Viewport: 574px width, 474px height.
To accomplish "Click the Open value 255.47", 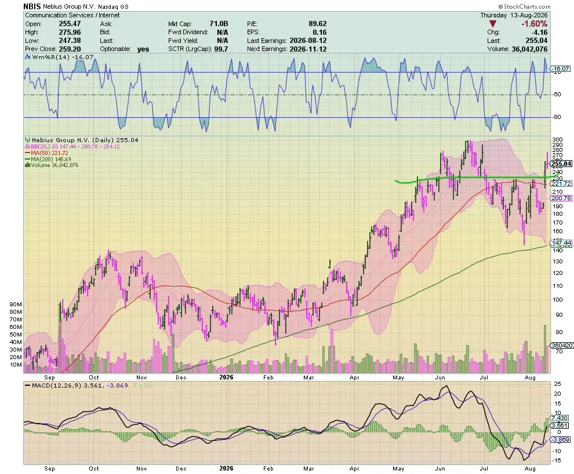I will (x=70, y=23).
